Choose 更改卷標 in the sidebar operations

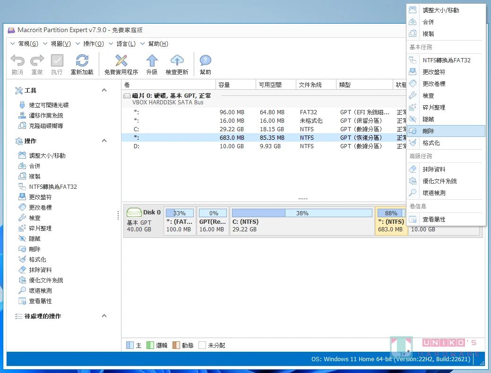tap(35, 207)
